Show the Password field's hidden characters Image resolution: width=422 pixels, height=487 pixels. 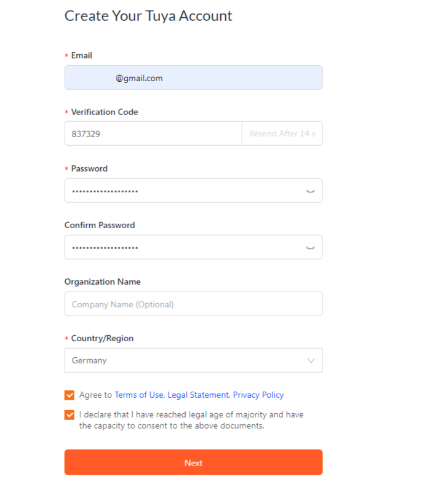[311, 191]
